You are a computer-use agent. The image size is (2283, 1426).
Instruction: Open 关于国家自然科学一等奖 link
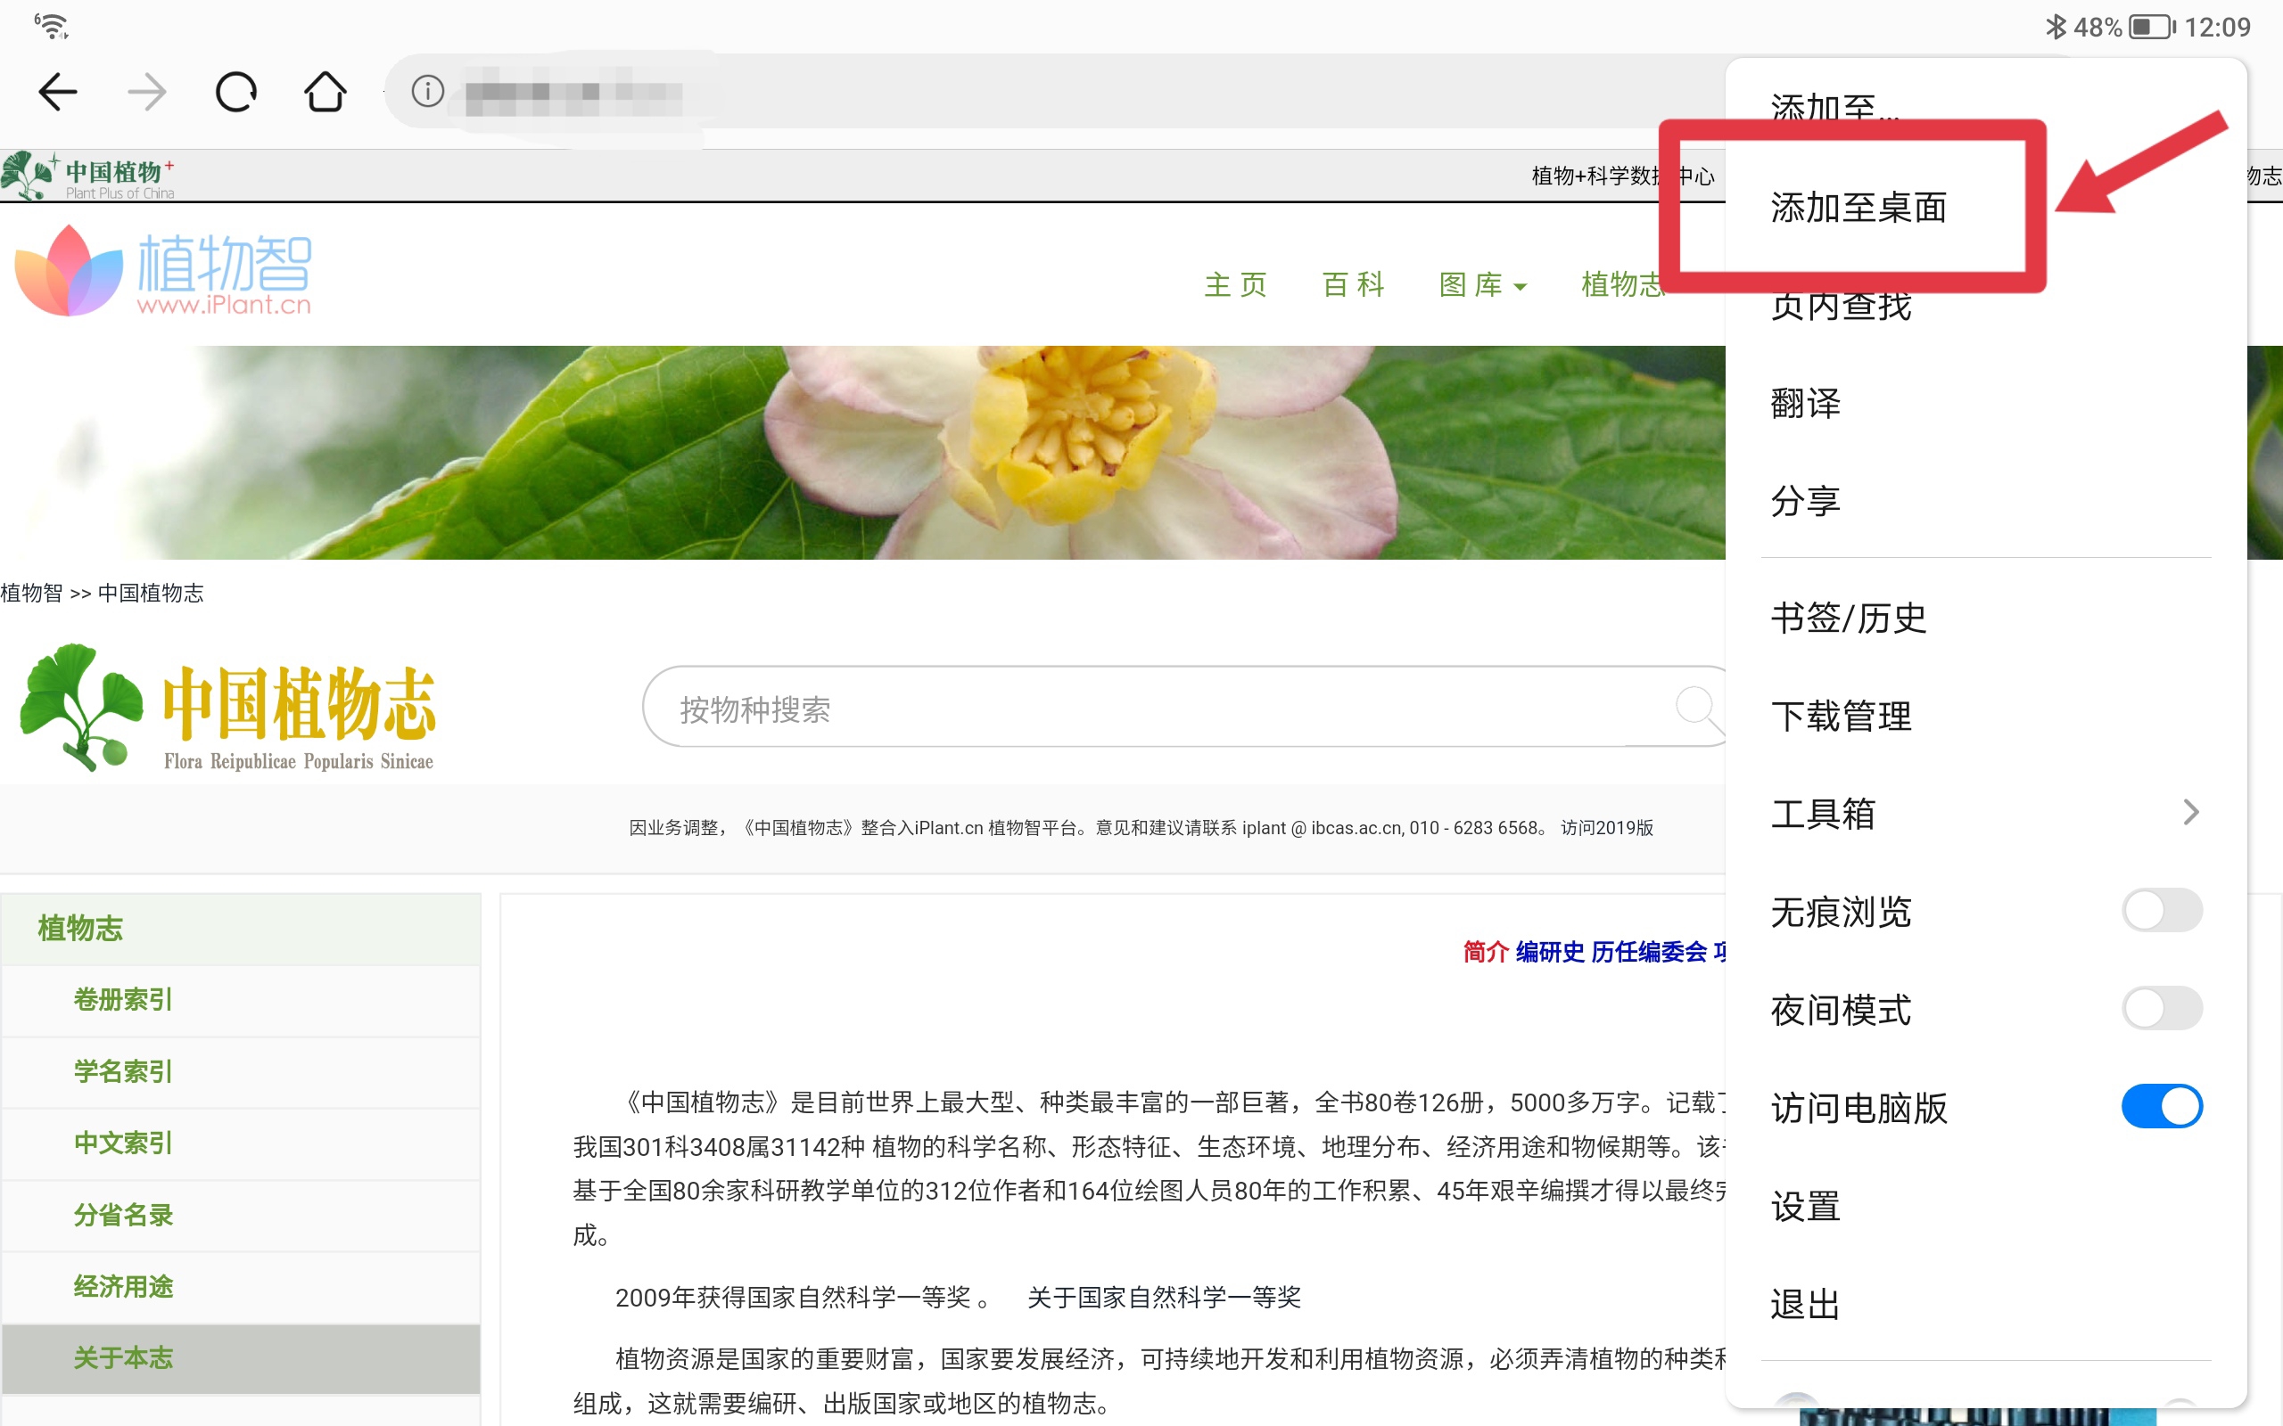point(1164,1297)
